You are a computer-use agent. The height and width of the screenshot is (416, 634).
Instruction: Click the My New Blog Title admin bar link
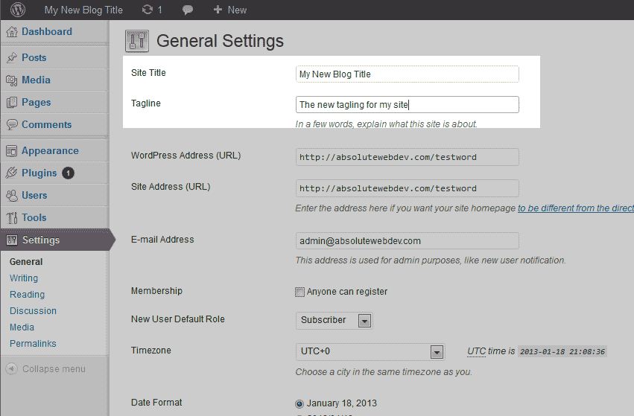83,10
